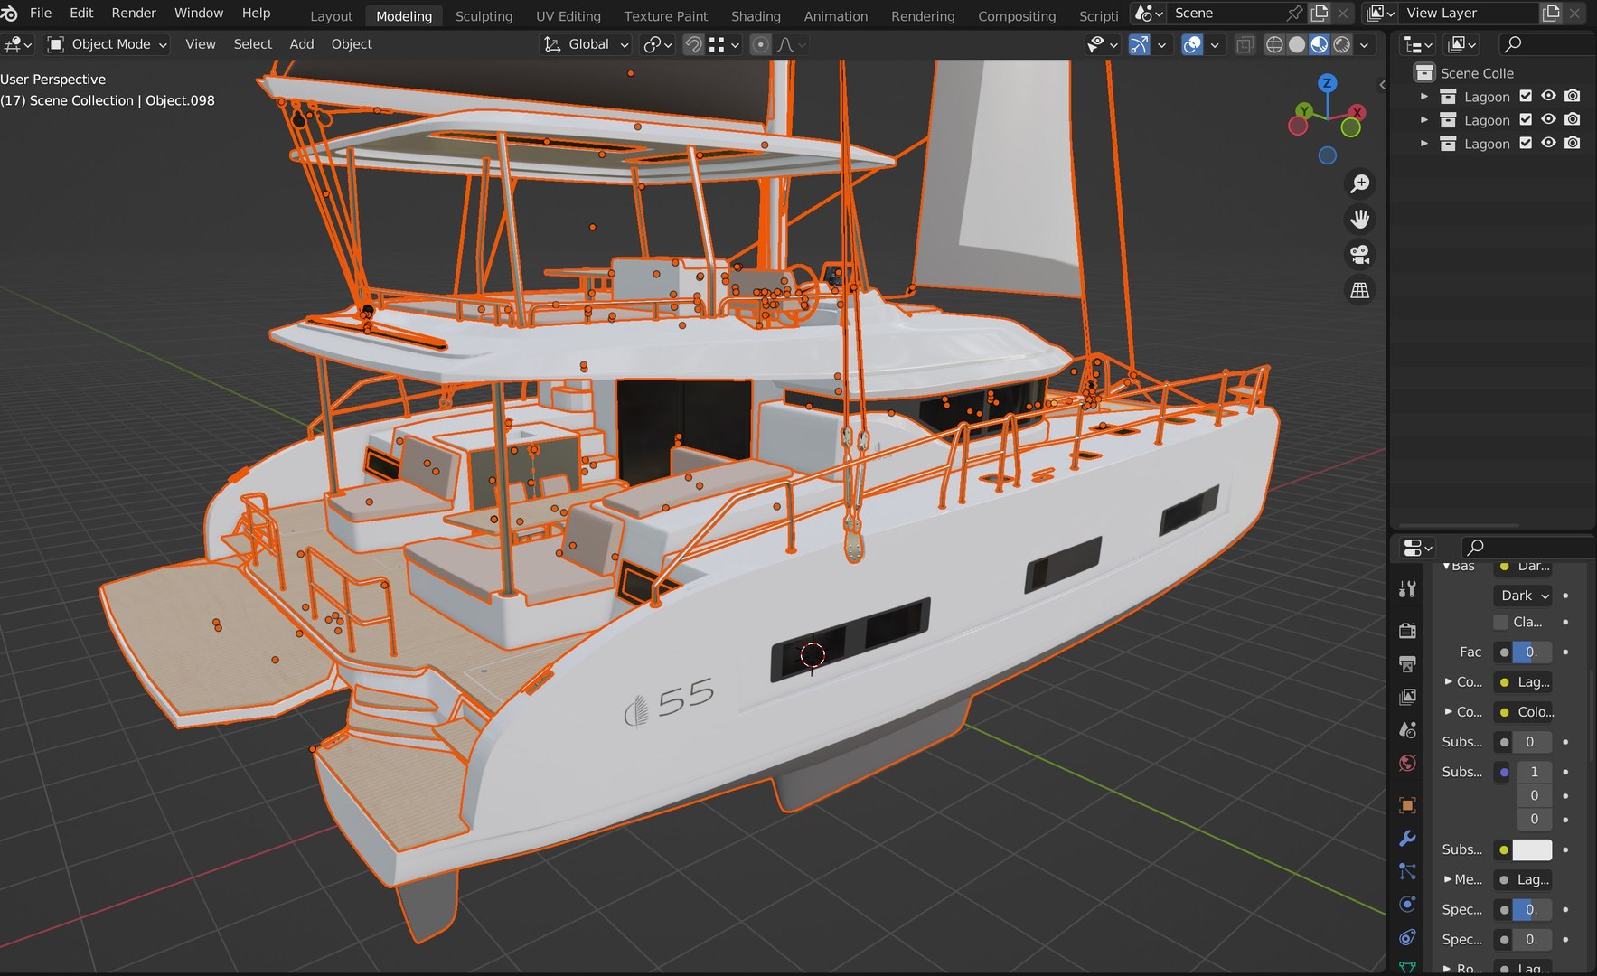This screenshot has height=976, width=1597.
Task: Open the Global transform orientation dropdown
Action: coord(586,44)
